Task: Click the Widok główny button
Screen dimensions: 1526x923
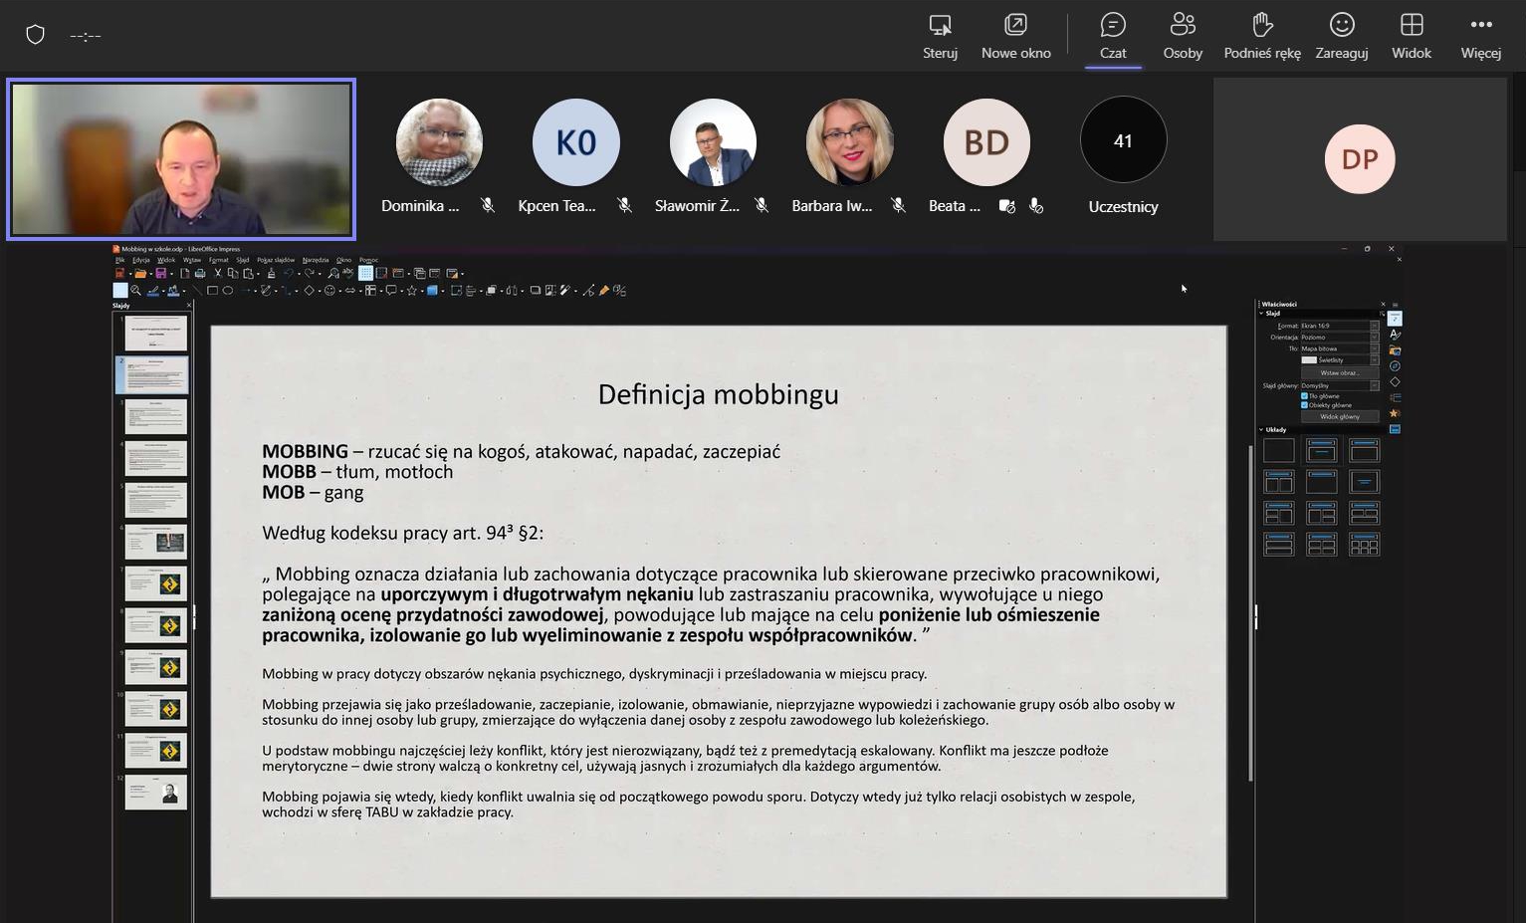Action: pyautogui.click(x=1340, y=416)
